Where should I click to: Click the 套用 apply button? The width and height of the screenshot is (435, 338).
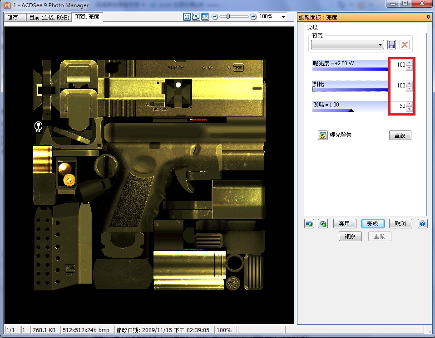tap(344, 223)
